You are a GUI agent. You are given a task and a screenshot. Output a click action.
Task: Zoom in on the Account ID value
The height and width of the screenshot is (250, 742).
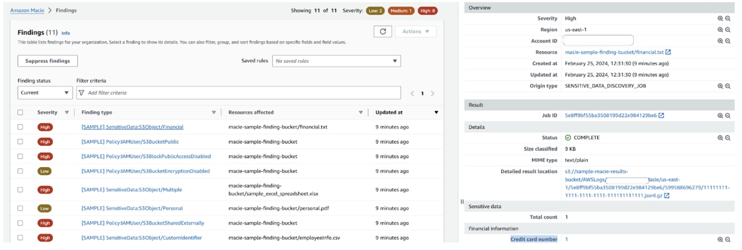pyautogui.click(x=720, y=41)
